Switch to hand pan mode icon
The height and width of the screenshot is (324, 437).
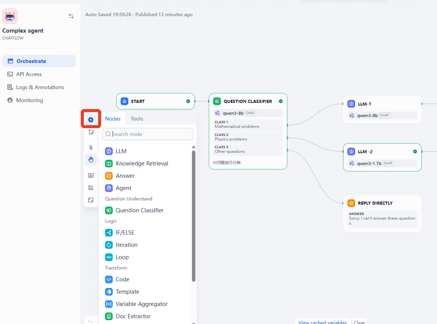[x=91, y=160]
